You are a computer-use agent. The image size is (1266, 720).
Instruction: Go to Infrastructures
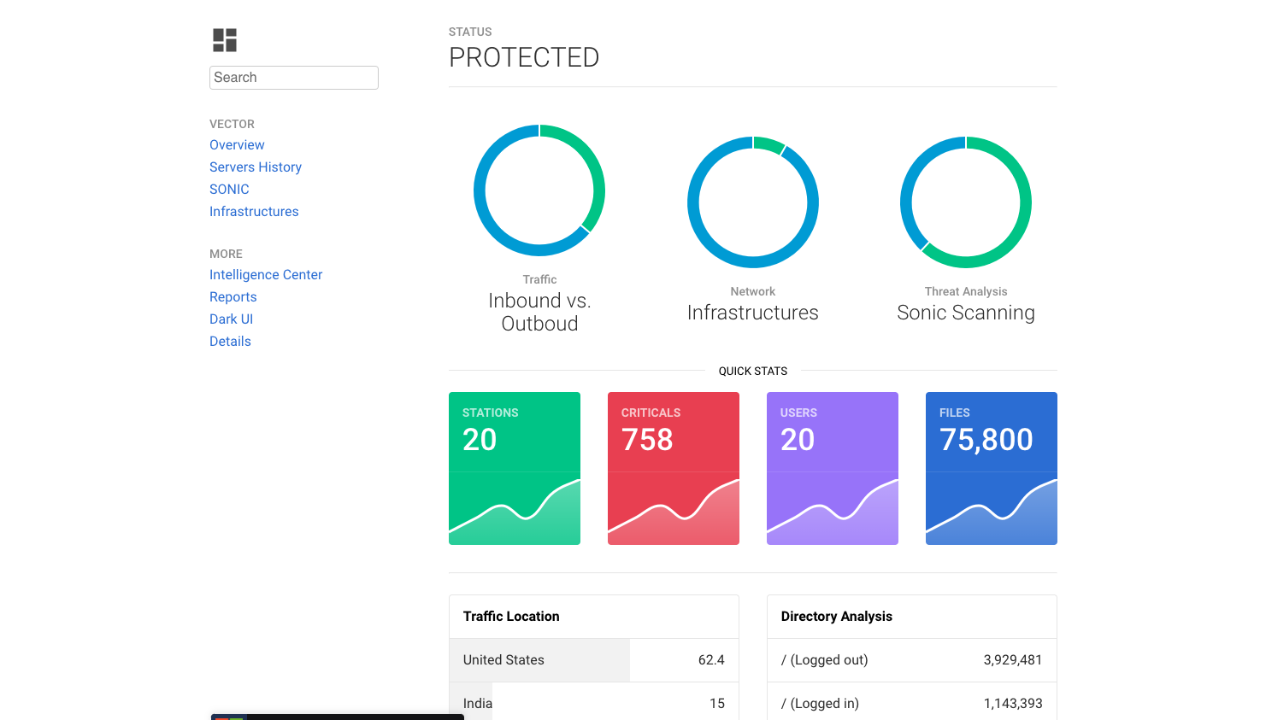(x=254, y=211)
